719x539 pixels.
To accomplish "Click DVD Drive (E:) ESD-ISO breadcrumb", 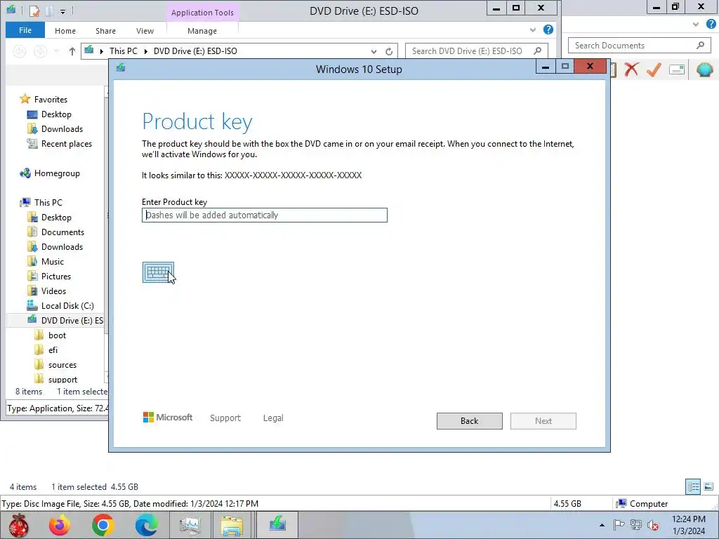I will (195, 51).
